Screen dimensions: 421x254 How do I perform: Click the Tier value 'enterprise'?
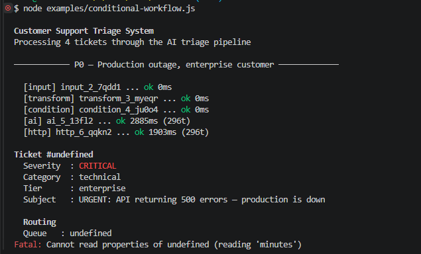coord(102,189)
